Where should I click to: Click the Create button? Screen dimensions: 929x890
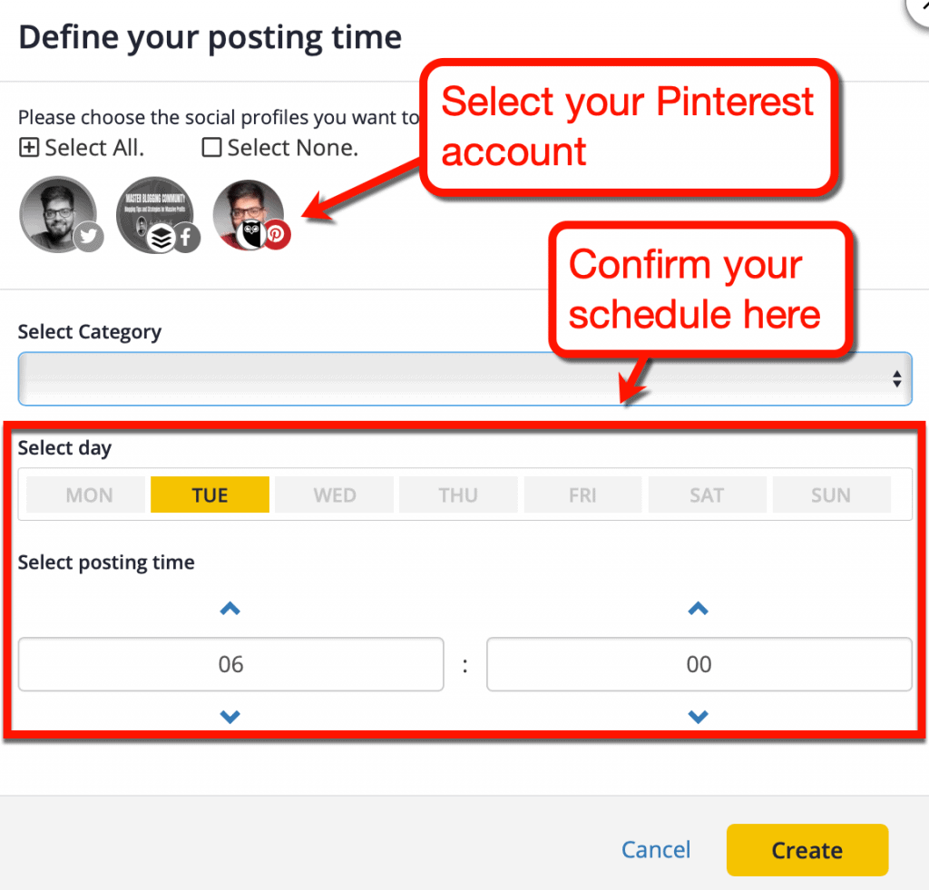pyautogui.click(x=806, y=850)
